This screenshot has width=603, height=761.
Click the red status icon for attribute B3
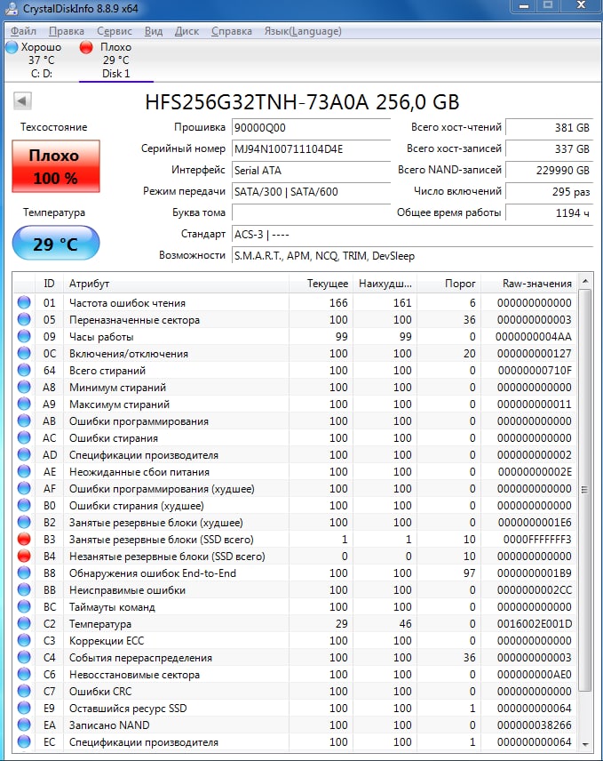[24, 540]
